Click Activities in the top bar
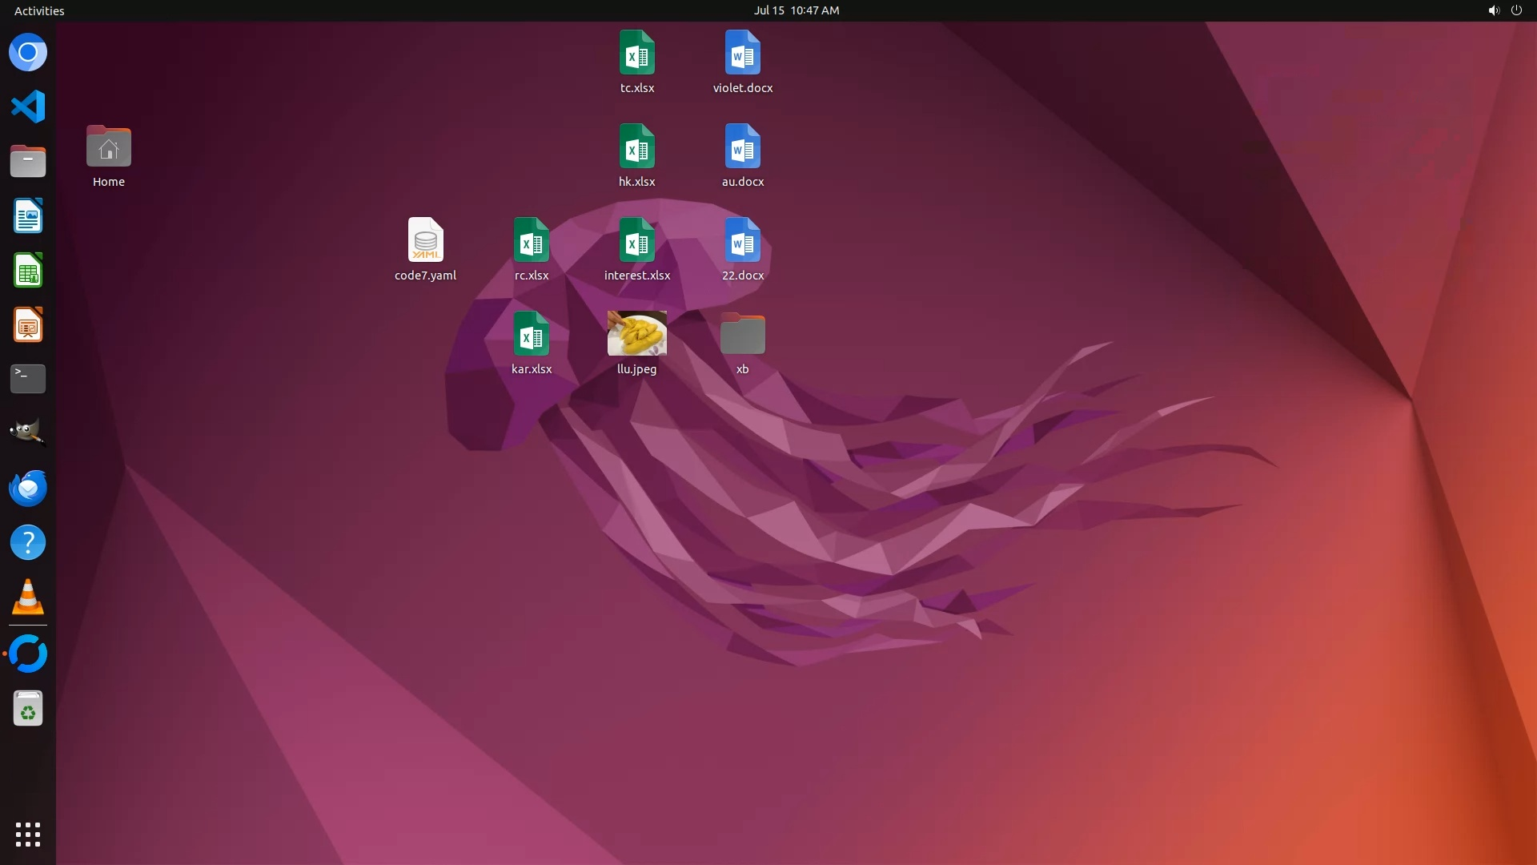This screenshot has width=1537, height=865. tap(39, 10)
